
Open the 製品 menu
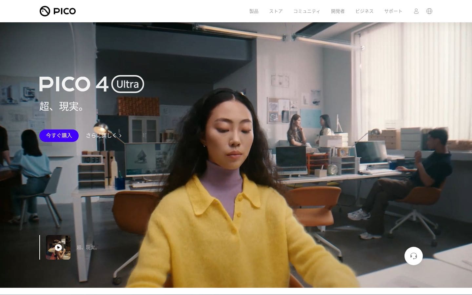[254, 11]
